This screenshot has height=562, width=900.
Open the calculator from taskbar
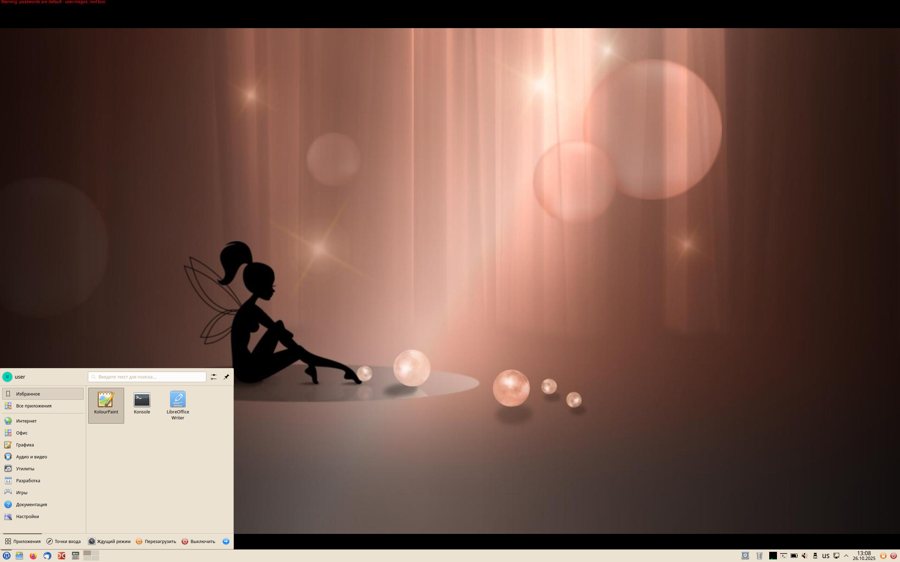click(x=76, y=556)
